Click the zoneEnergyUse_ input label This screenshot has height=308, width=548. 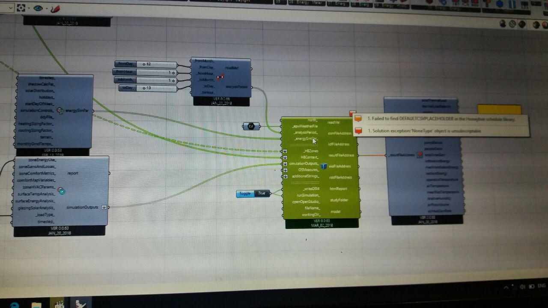pos(42,160)
